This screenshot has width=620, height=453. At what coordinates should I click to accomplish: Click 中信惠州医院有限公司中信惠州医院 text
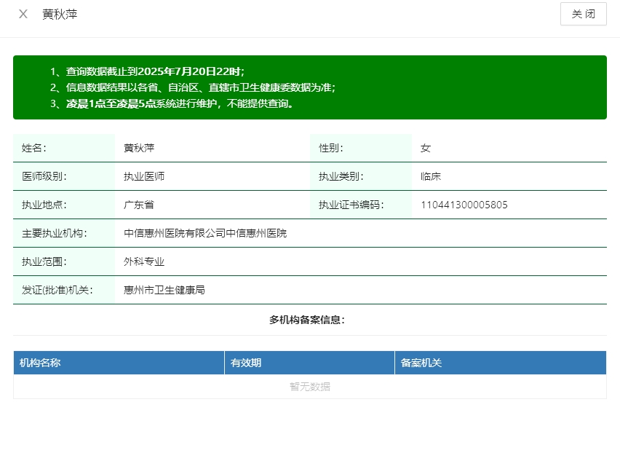click(205, 234)
